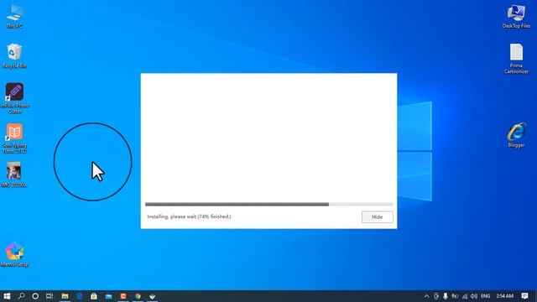Select the Prima Cartoonizer file icon
The height and width of the screenshot is (302, 537).
coord(516,59)
